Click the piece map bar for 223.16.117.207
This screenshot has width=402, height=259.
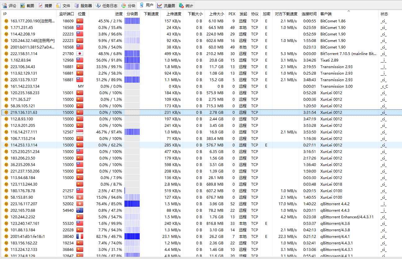tap(132, 204)
